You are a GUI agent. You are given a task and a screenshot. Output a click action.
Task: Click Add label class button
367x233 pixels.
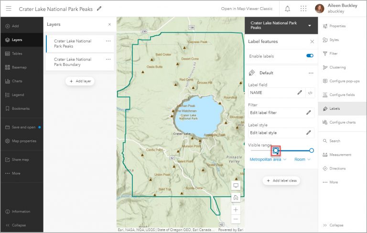(x=281, y=180)
